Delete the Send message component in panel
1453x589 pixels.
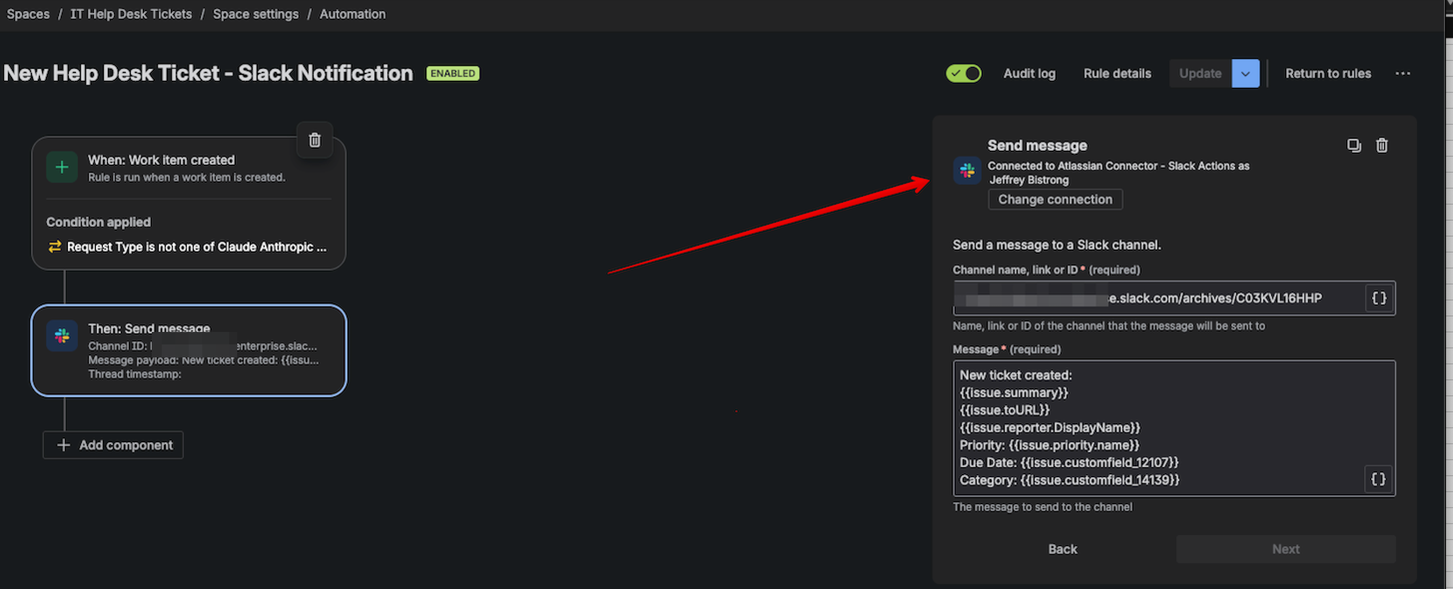pos(1382,145)
